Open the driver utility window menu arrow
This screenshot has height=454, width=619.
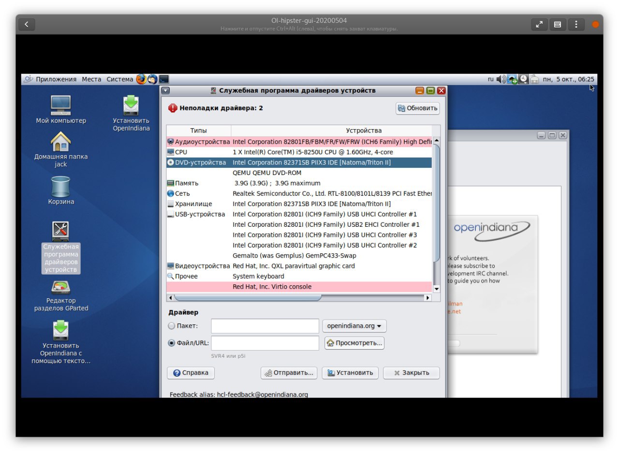click(x=166, y=90)
